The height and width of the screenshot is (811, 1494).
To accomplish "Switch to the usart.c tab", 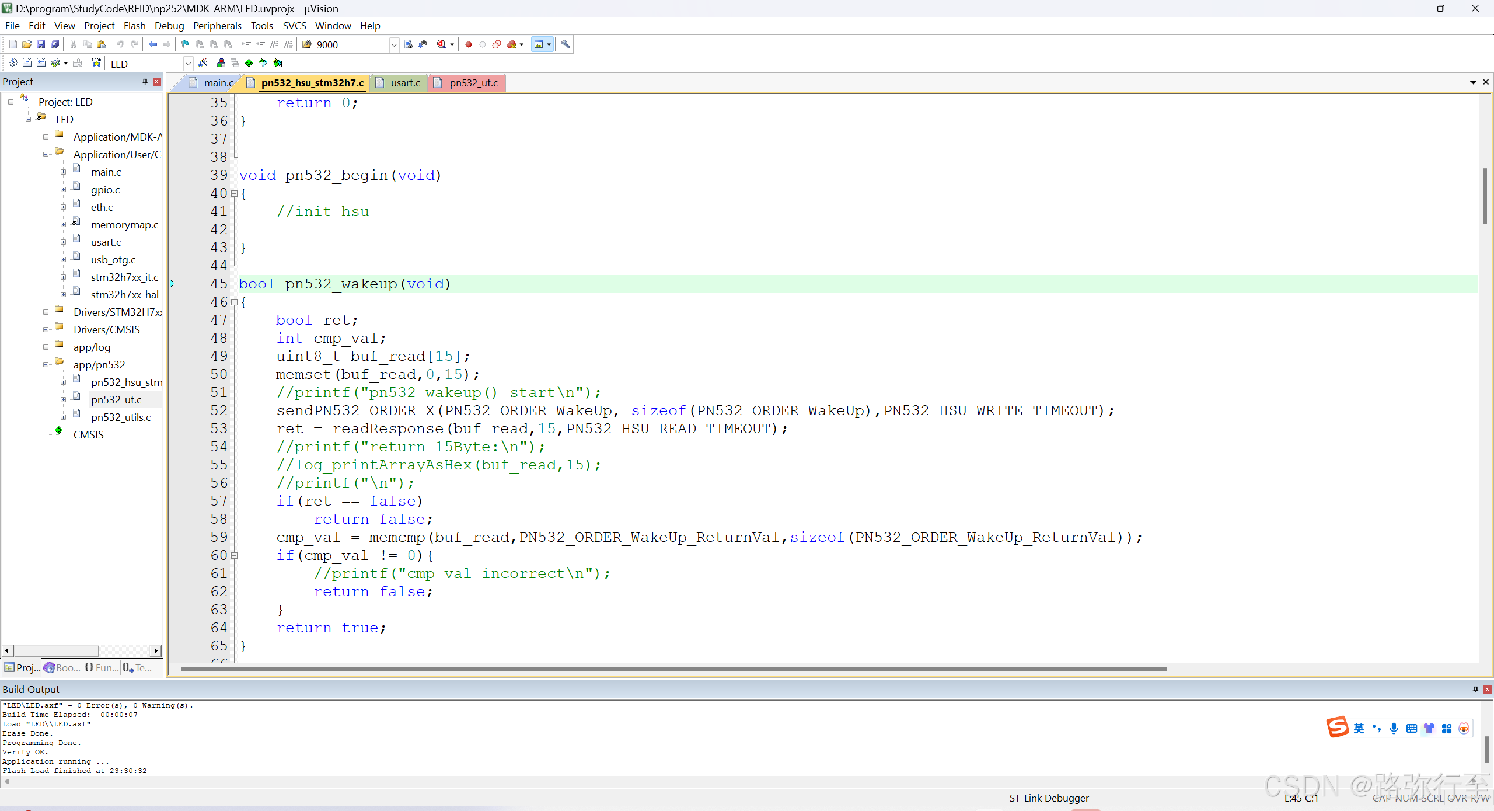I will (x=405, y=83).
